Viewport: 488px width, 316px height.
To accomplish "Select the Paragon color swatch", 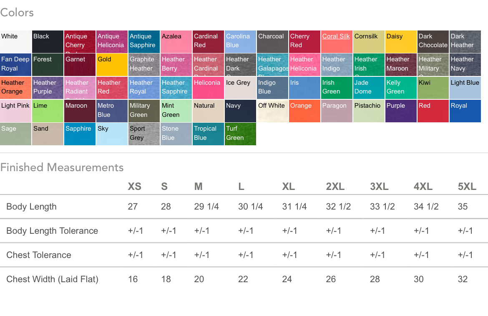I will [337, 111].
